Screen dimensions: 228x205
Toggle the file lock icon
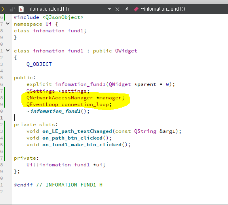point(12,9)
